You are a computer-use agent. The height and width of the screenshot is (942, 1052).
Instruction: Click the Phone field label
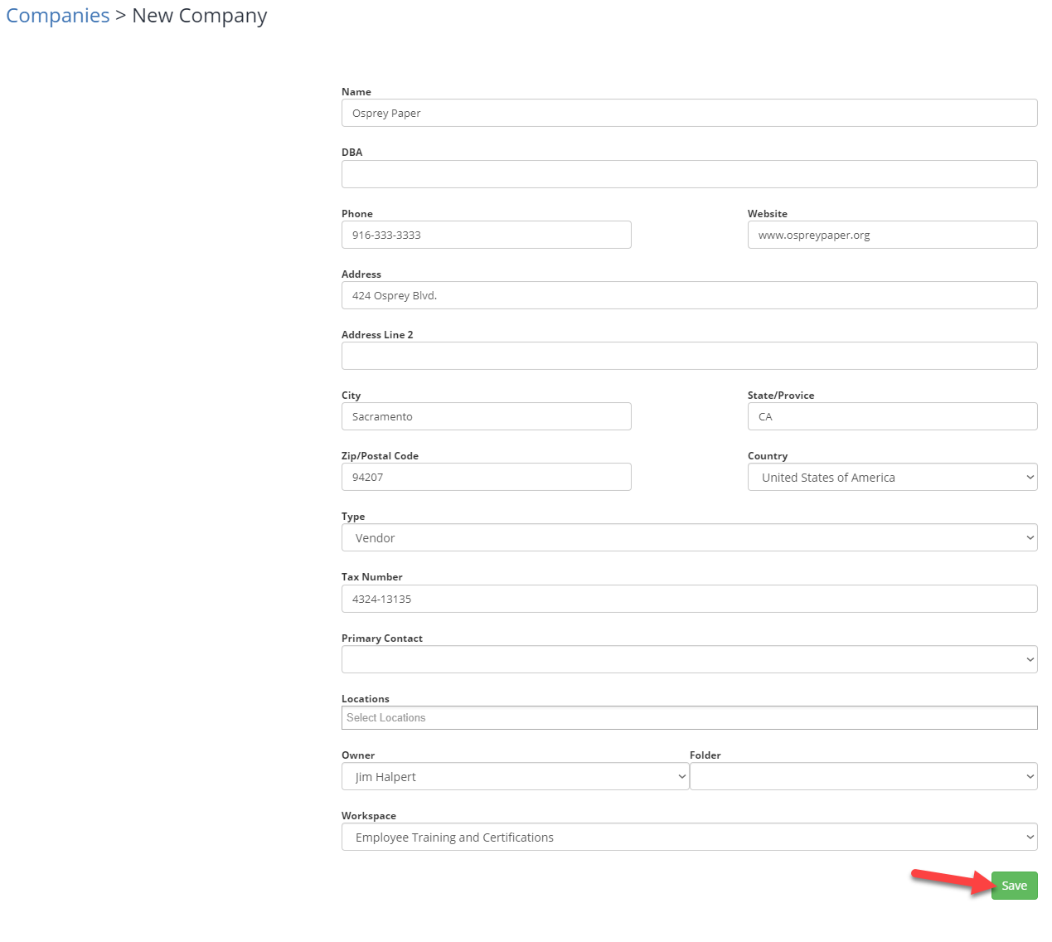point(357,214)
